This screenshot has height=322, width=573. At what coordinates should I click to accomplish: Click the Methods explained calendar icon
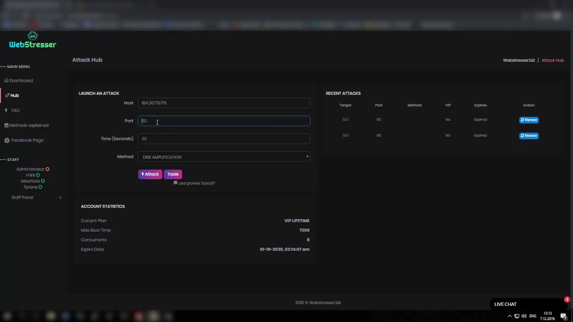(6, 125)
